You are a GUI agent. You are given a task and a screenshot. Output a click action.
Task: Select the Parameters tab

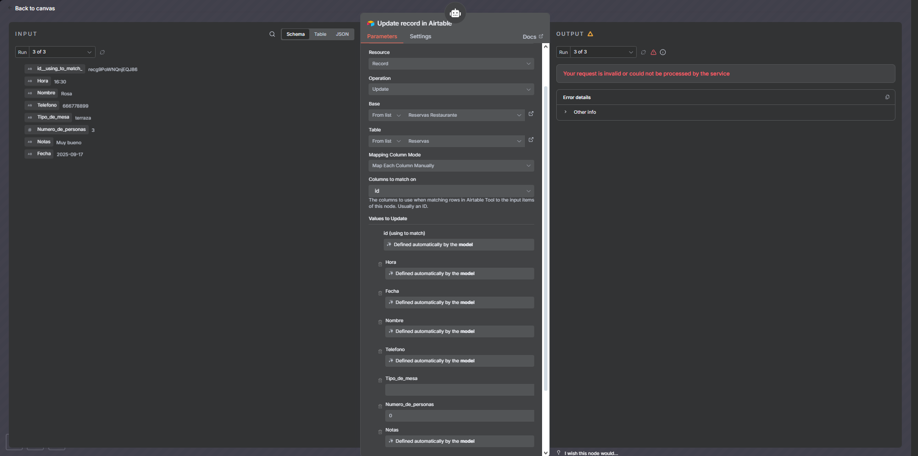pos(382,36)
